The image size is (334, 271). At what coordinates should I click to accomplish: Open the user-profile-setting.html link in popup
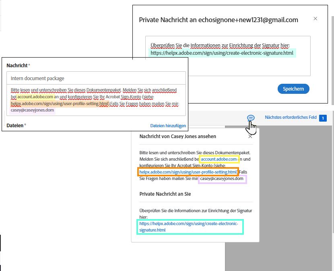[188, 172]
